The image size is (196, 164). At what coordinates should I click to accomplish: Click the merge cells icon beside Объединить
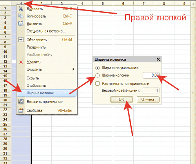[21, 40]
